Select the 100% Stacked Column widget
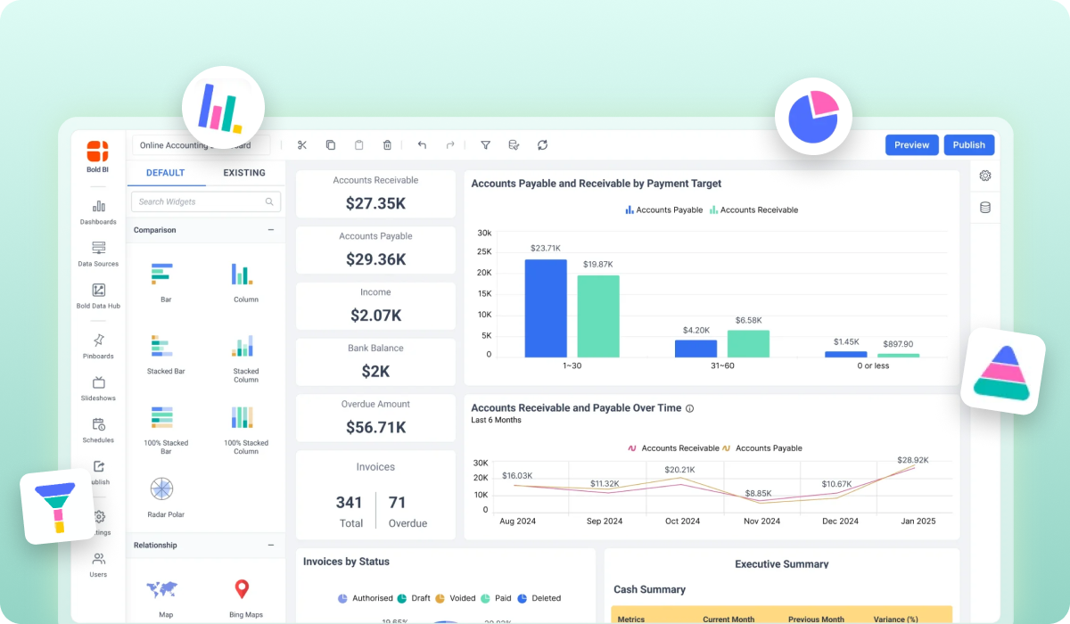This screenshot has width=1070, height=624. tap(246, 431)
